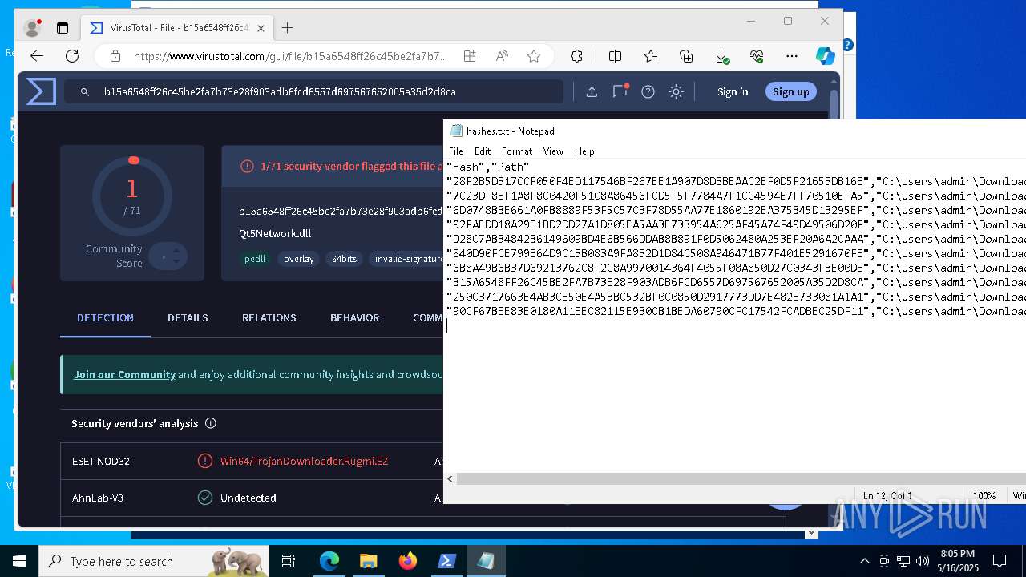Show hidden system tray icons
1026x577 pixels.
(864, 561)
